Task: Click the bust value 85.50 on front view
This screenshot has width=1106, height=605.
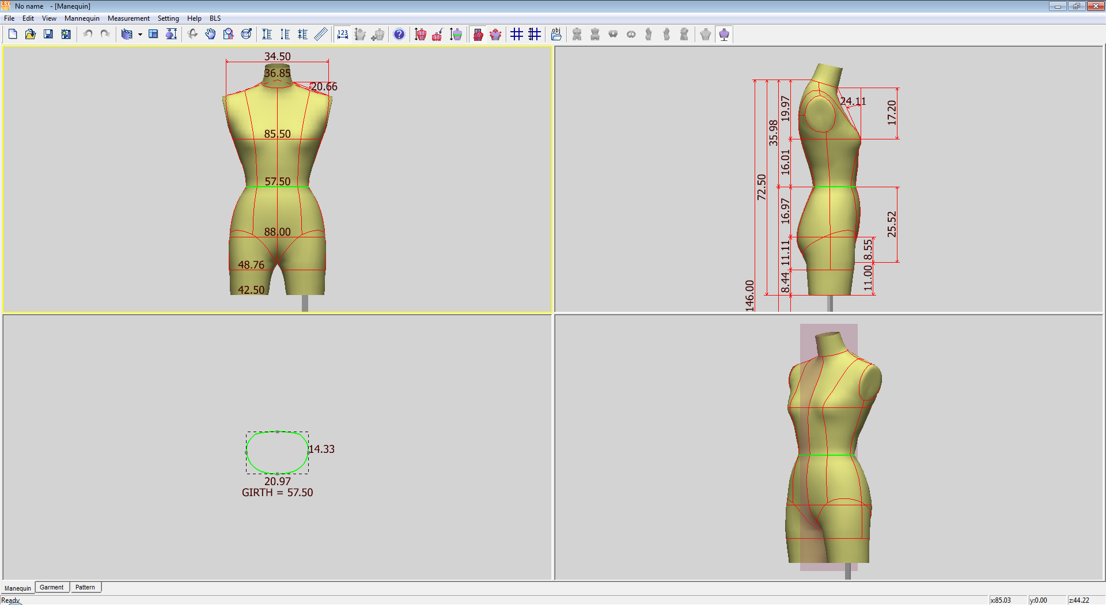Action: click(277, 134)
